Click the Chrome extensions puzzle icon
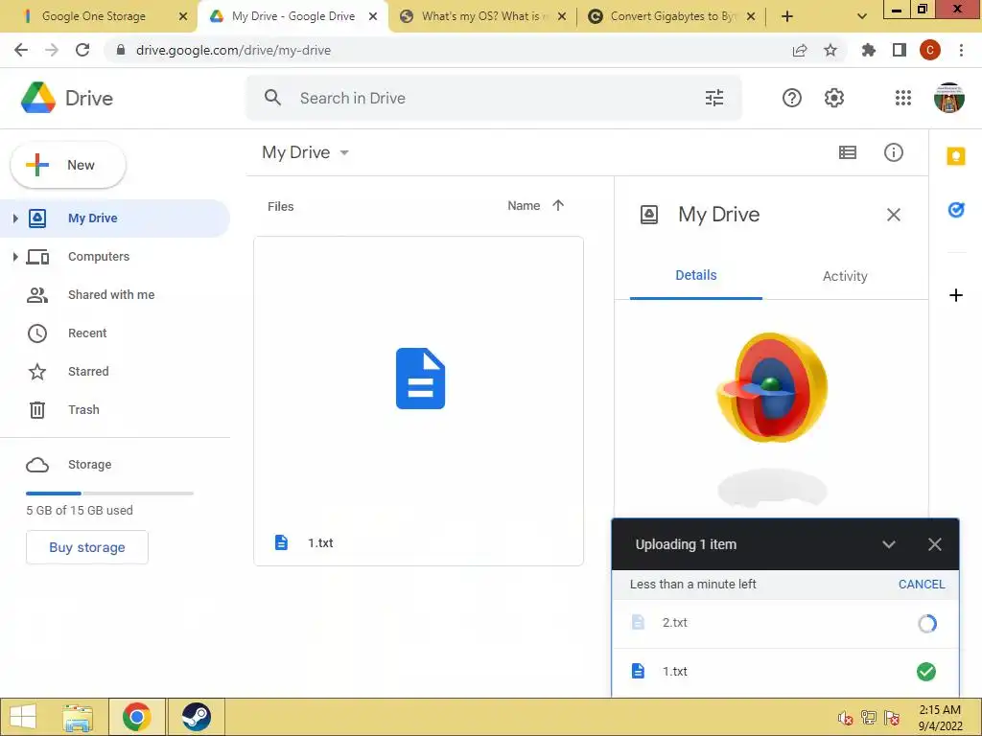The image size is (982, 736). (x=868, y=50)
